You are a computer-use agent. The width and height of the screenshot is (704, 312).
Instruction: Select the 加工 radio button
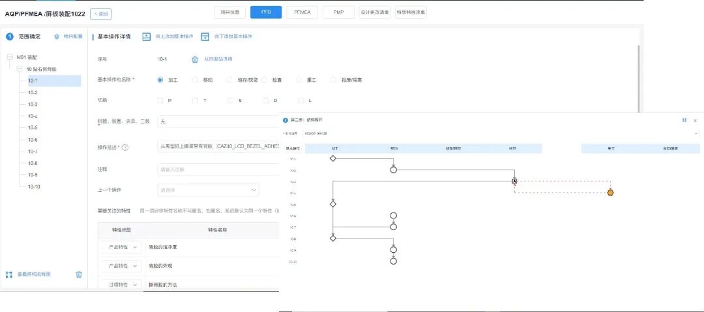coord(160,80)
